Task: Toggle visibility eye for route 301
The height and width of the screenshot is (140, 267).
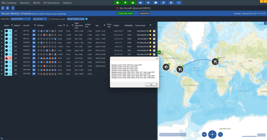Action: [x=34, y=58]
